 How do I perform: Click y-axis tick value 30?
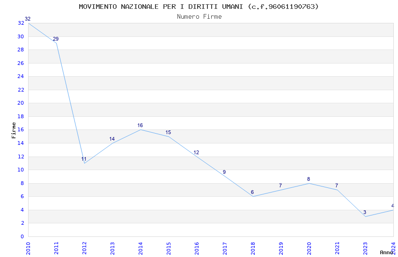21,36
